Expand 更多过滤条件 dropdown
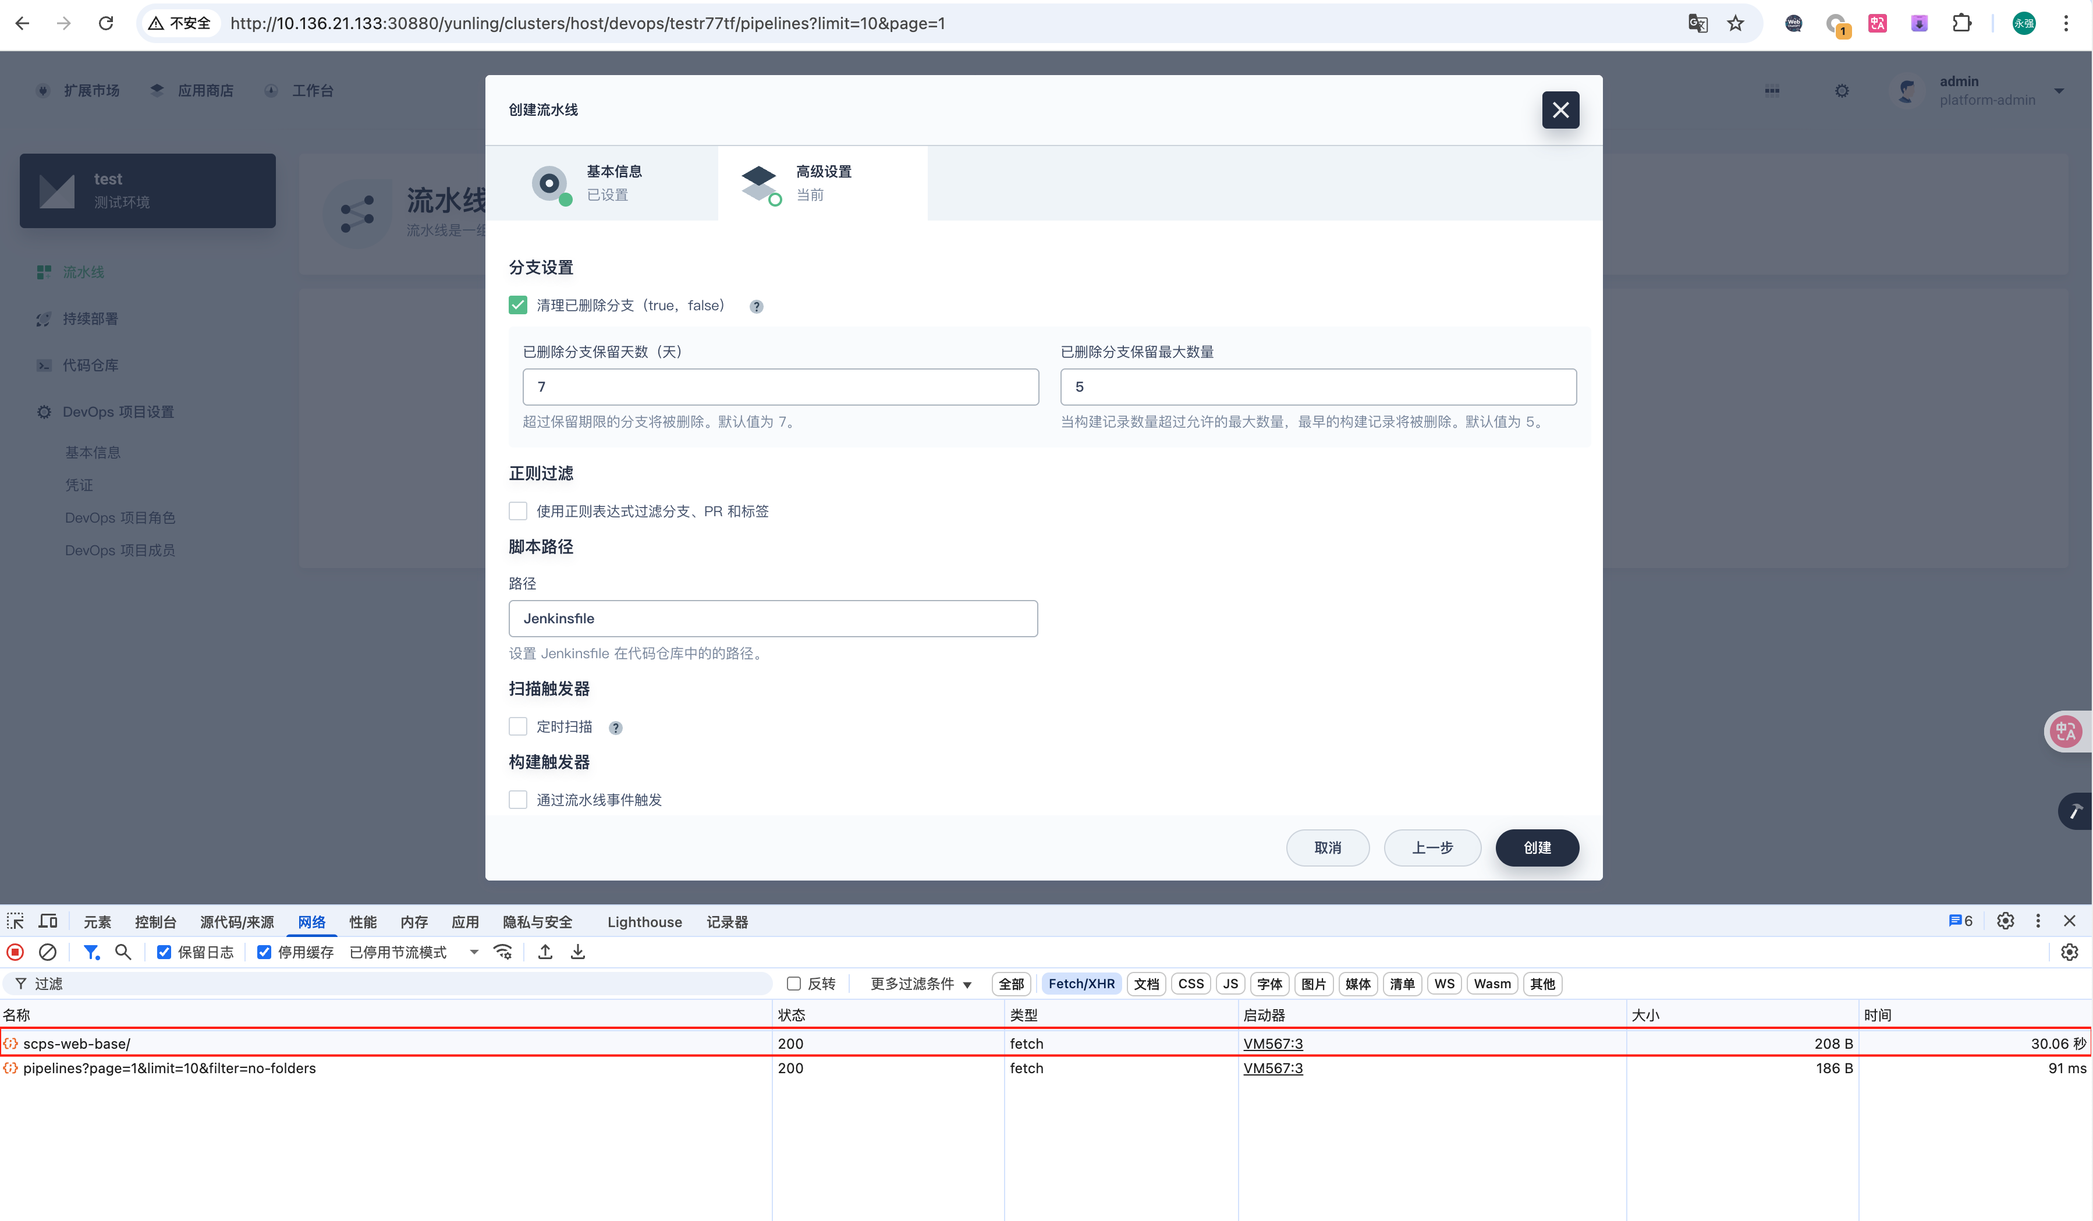 (x=920, y=984)
